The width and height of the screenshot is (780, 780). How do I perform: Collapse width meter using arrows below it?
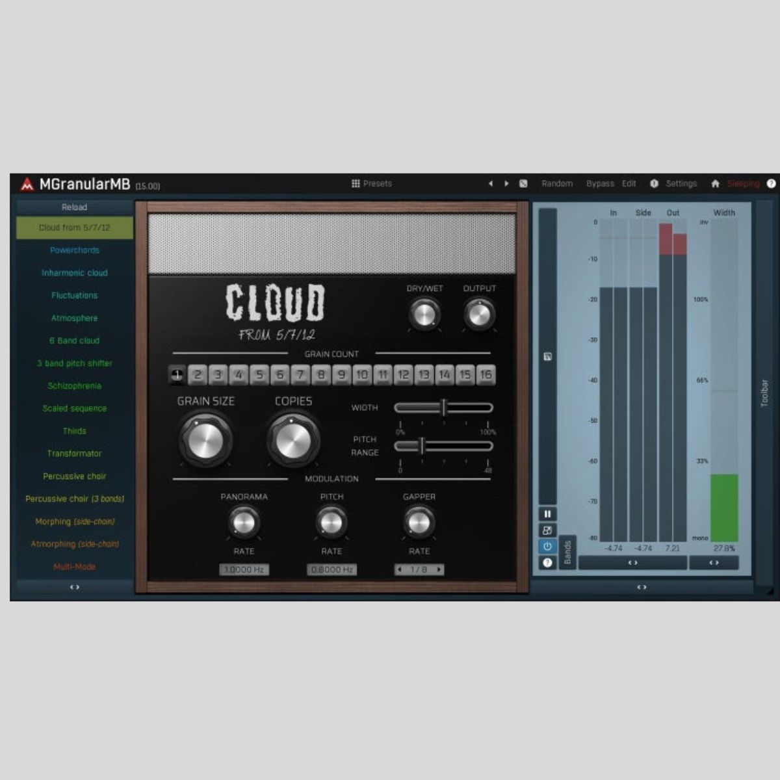pos(714,563)
